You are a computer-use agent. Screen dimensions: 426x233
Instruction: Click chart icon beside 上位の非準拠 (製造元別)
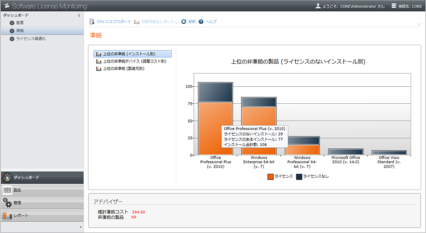99,68
